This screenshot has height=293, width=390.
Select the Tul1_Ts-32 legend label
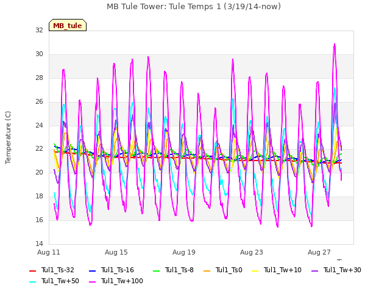58,270
